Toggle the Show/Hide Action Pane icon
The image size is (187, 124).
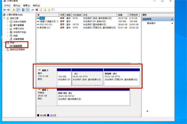coord(27,10)
